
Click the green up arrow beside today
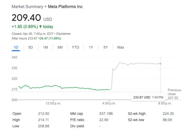click(41, 27)
